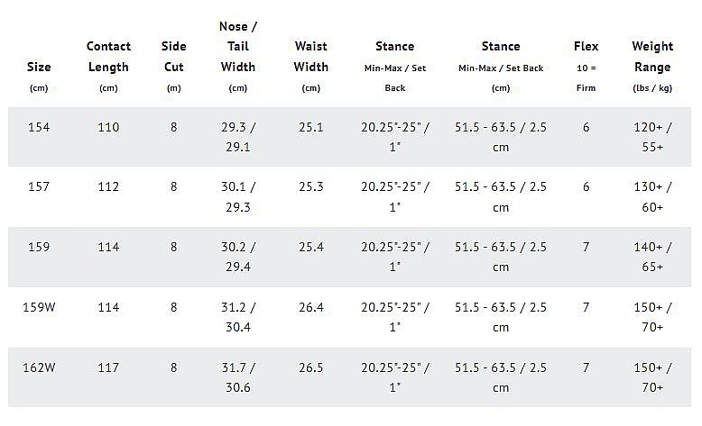Click the 25.1 waist width cell
Viewport: 702px width, 426px height.
click(x=310, y=127)
